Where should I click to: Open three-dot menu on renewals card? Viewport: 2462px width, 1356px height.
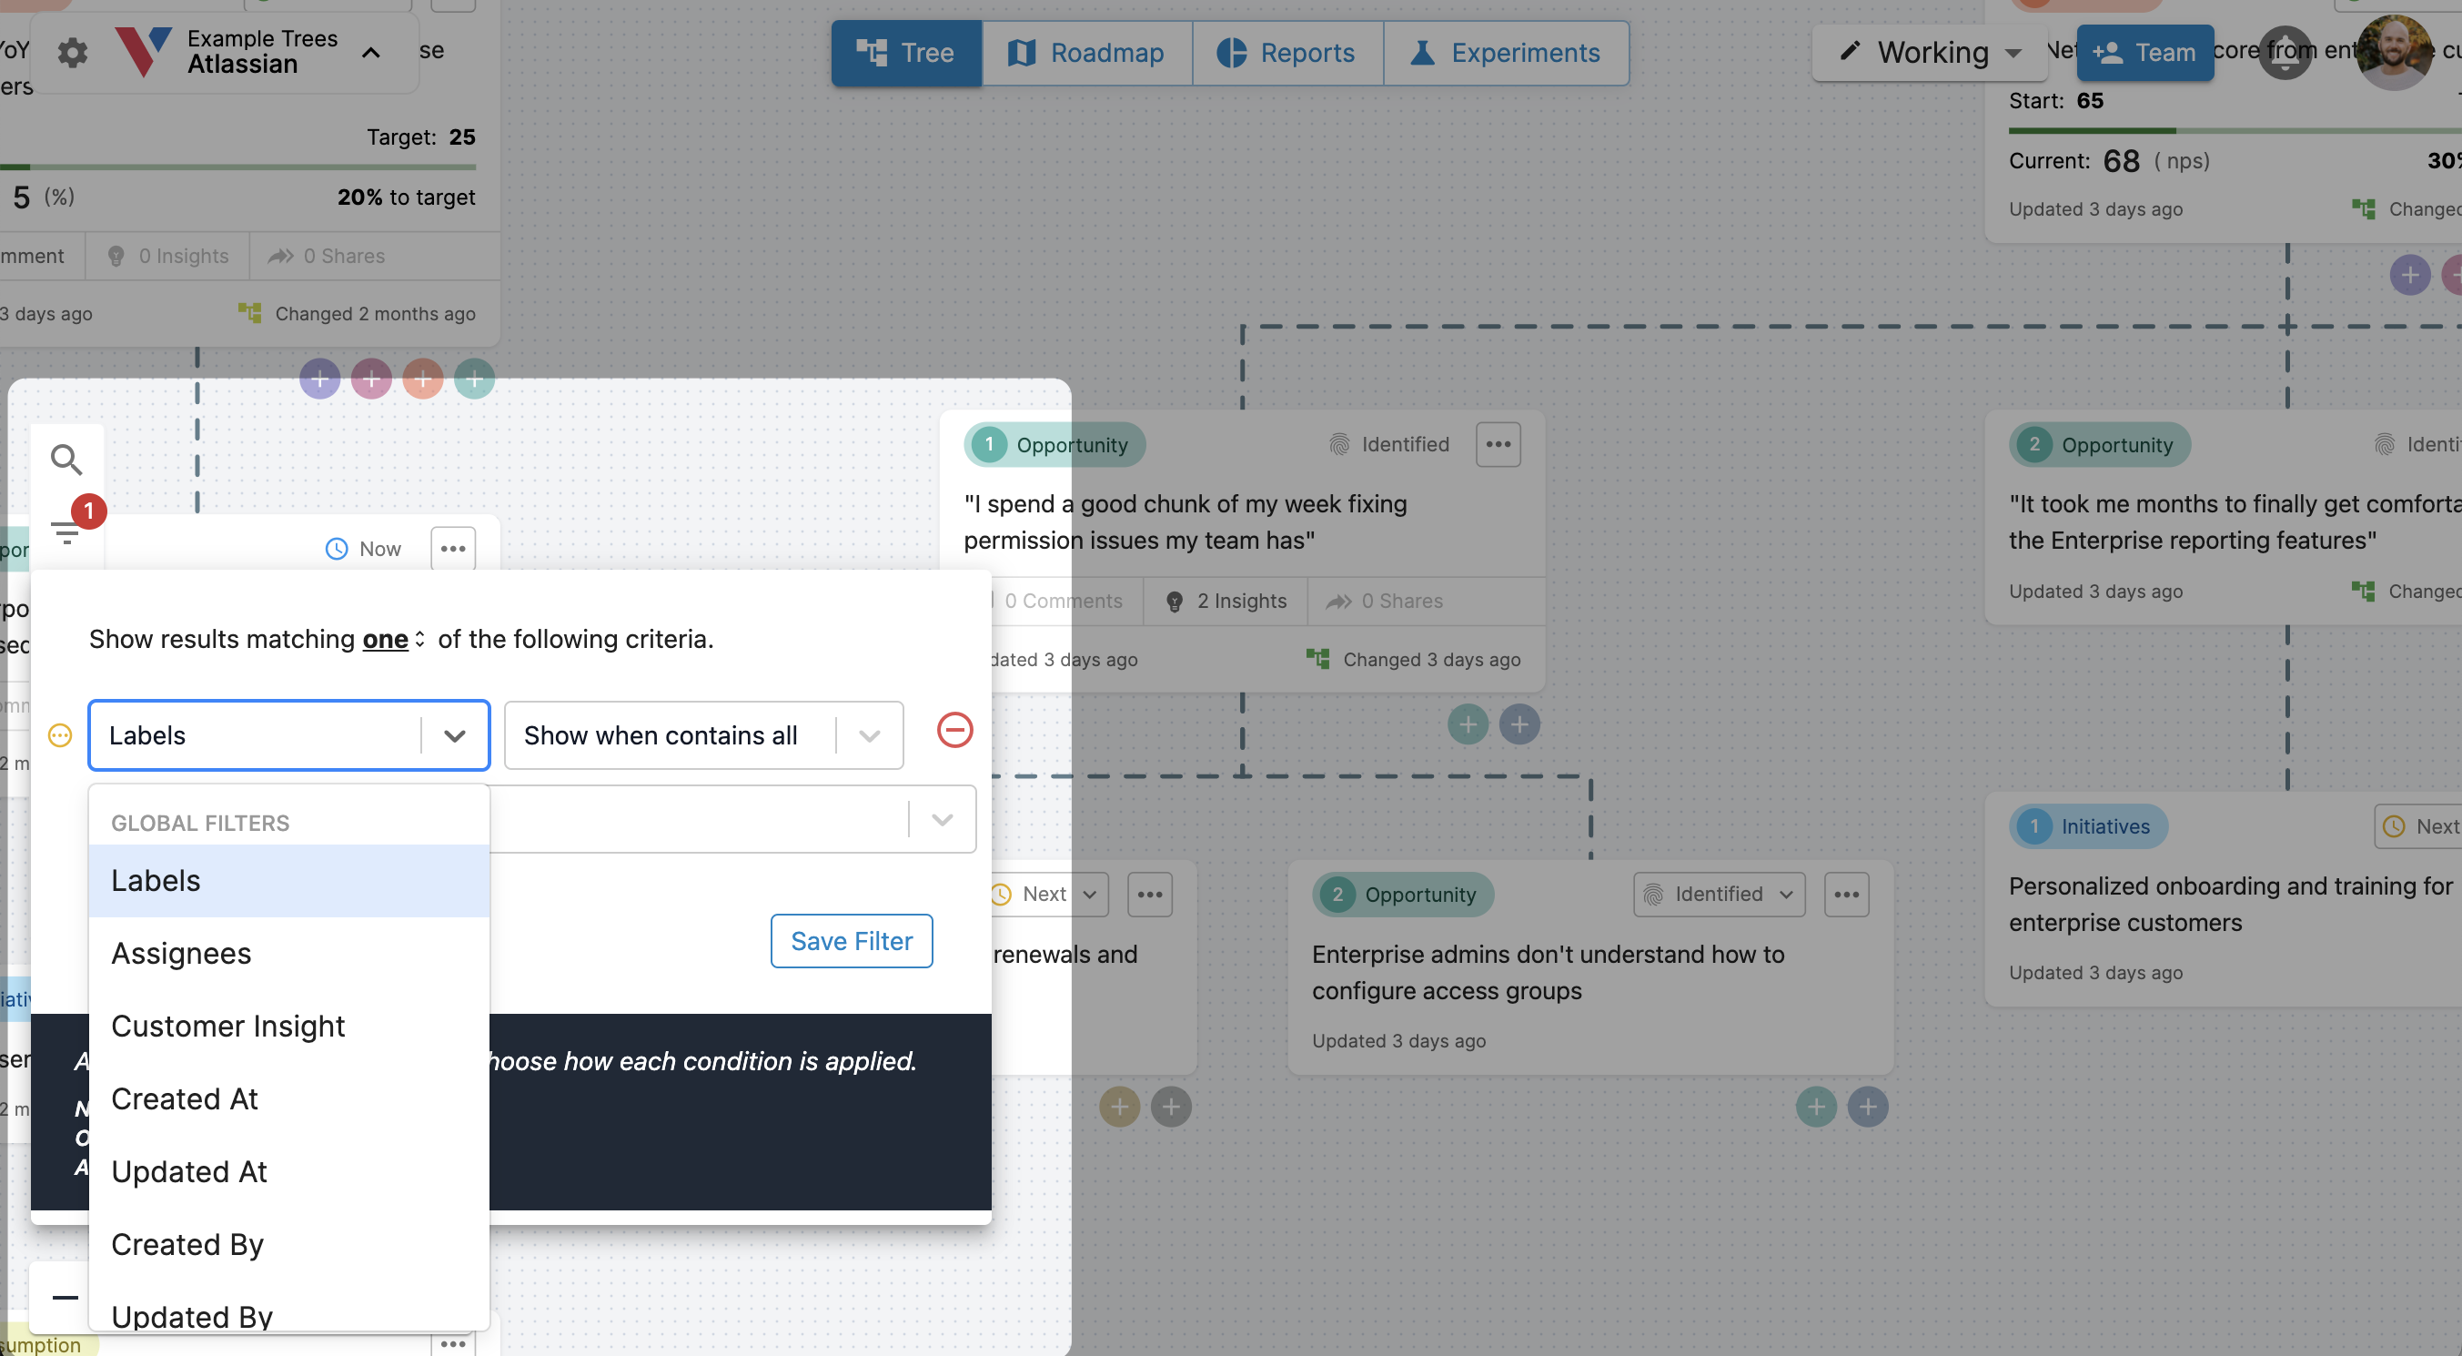[x=1150, y=896]
